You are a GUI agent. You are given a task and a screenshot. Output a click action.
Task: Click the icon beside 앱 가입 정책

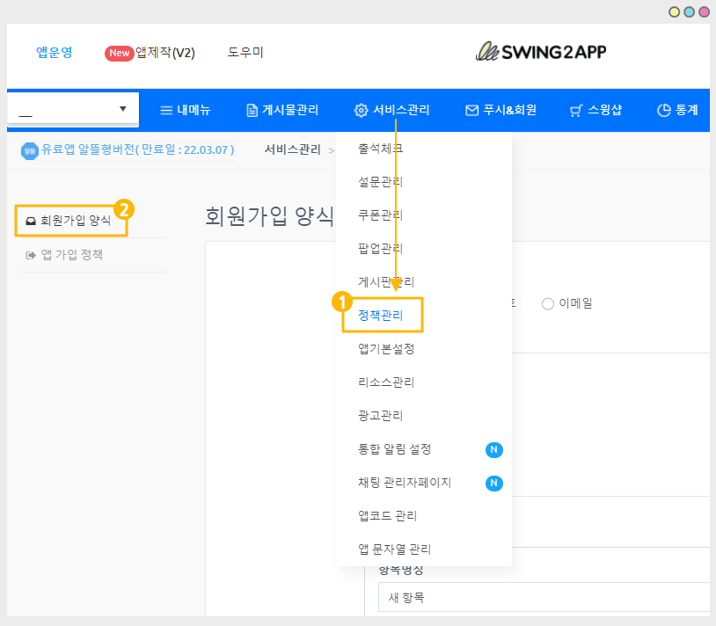pyautogui.click(x=30, y=256)
